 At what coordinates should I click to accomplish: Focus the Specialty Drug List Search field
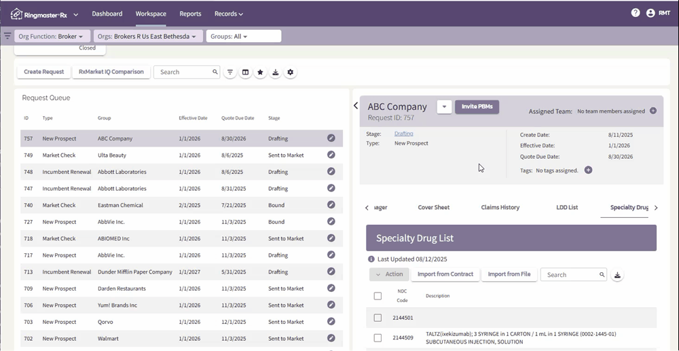(573, 275)
